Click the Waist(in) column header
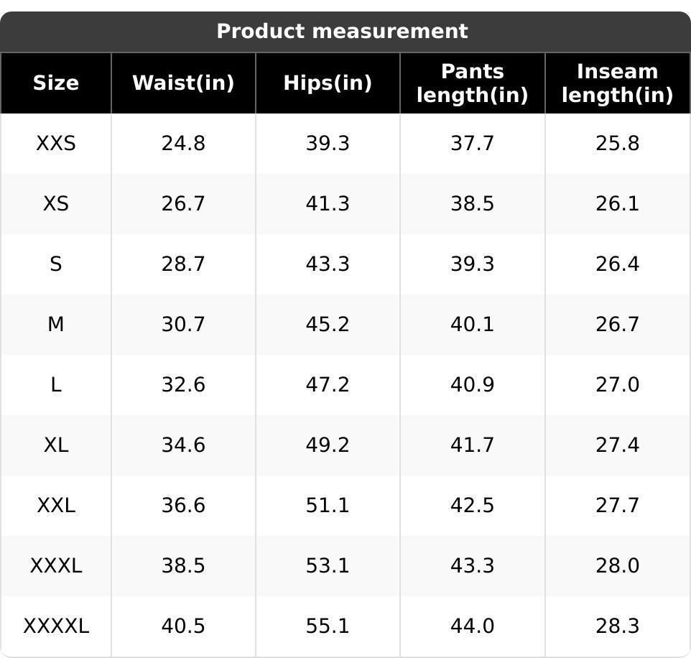 click(183, 83)
